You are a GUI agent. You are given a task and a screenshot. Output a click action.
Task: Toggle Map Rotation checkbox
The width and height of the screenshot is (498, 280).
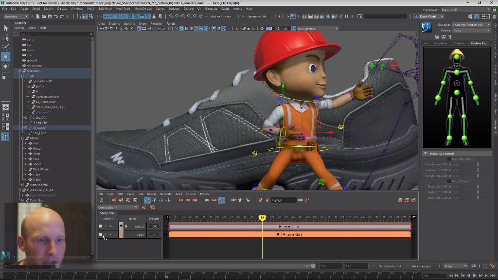point(449,181)
